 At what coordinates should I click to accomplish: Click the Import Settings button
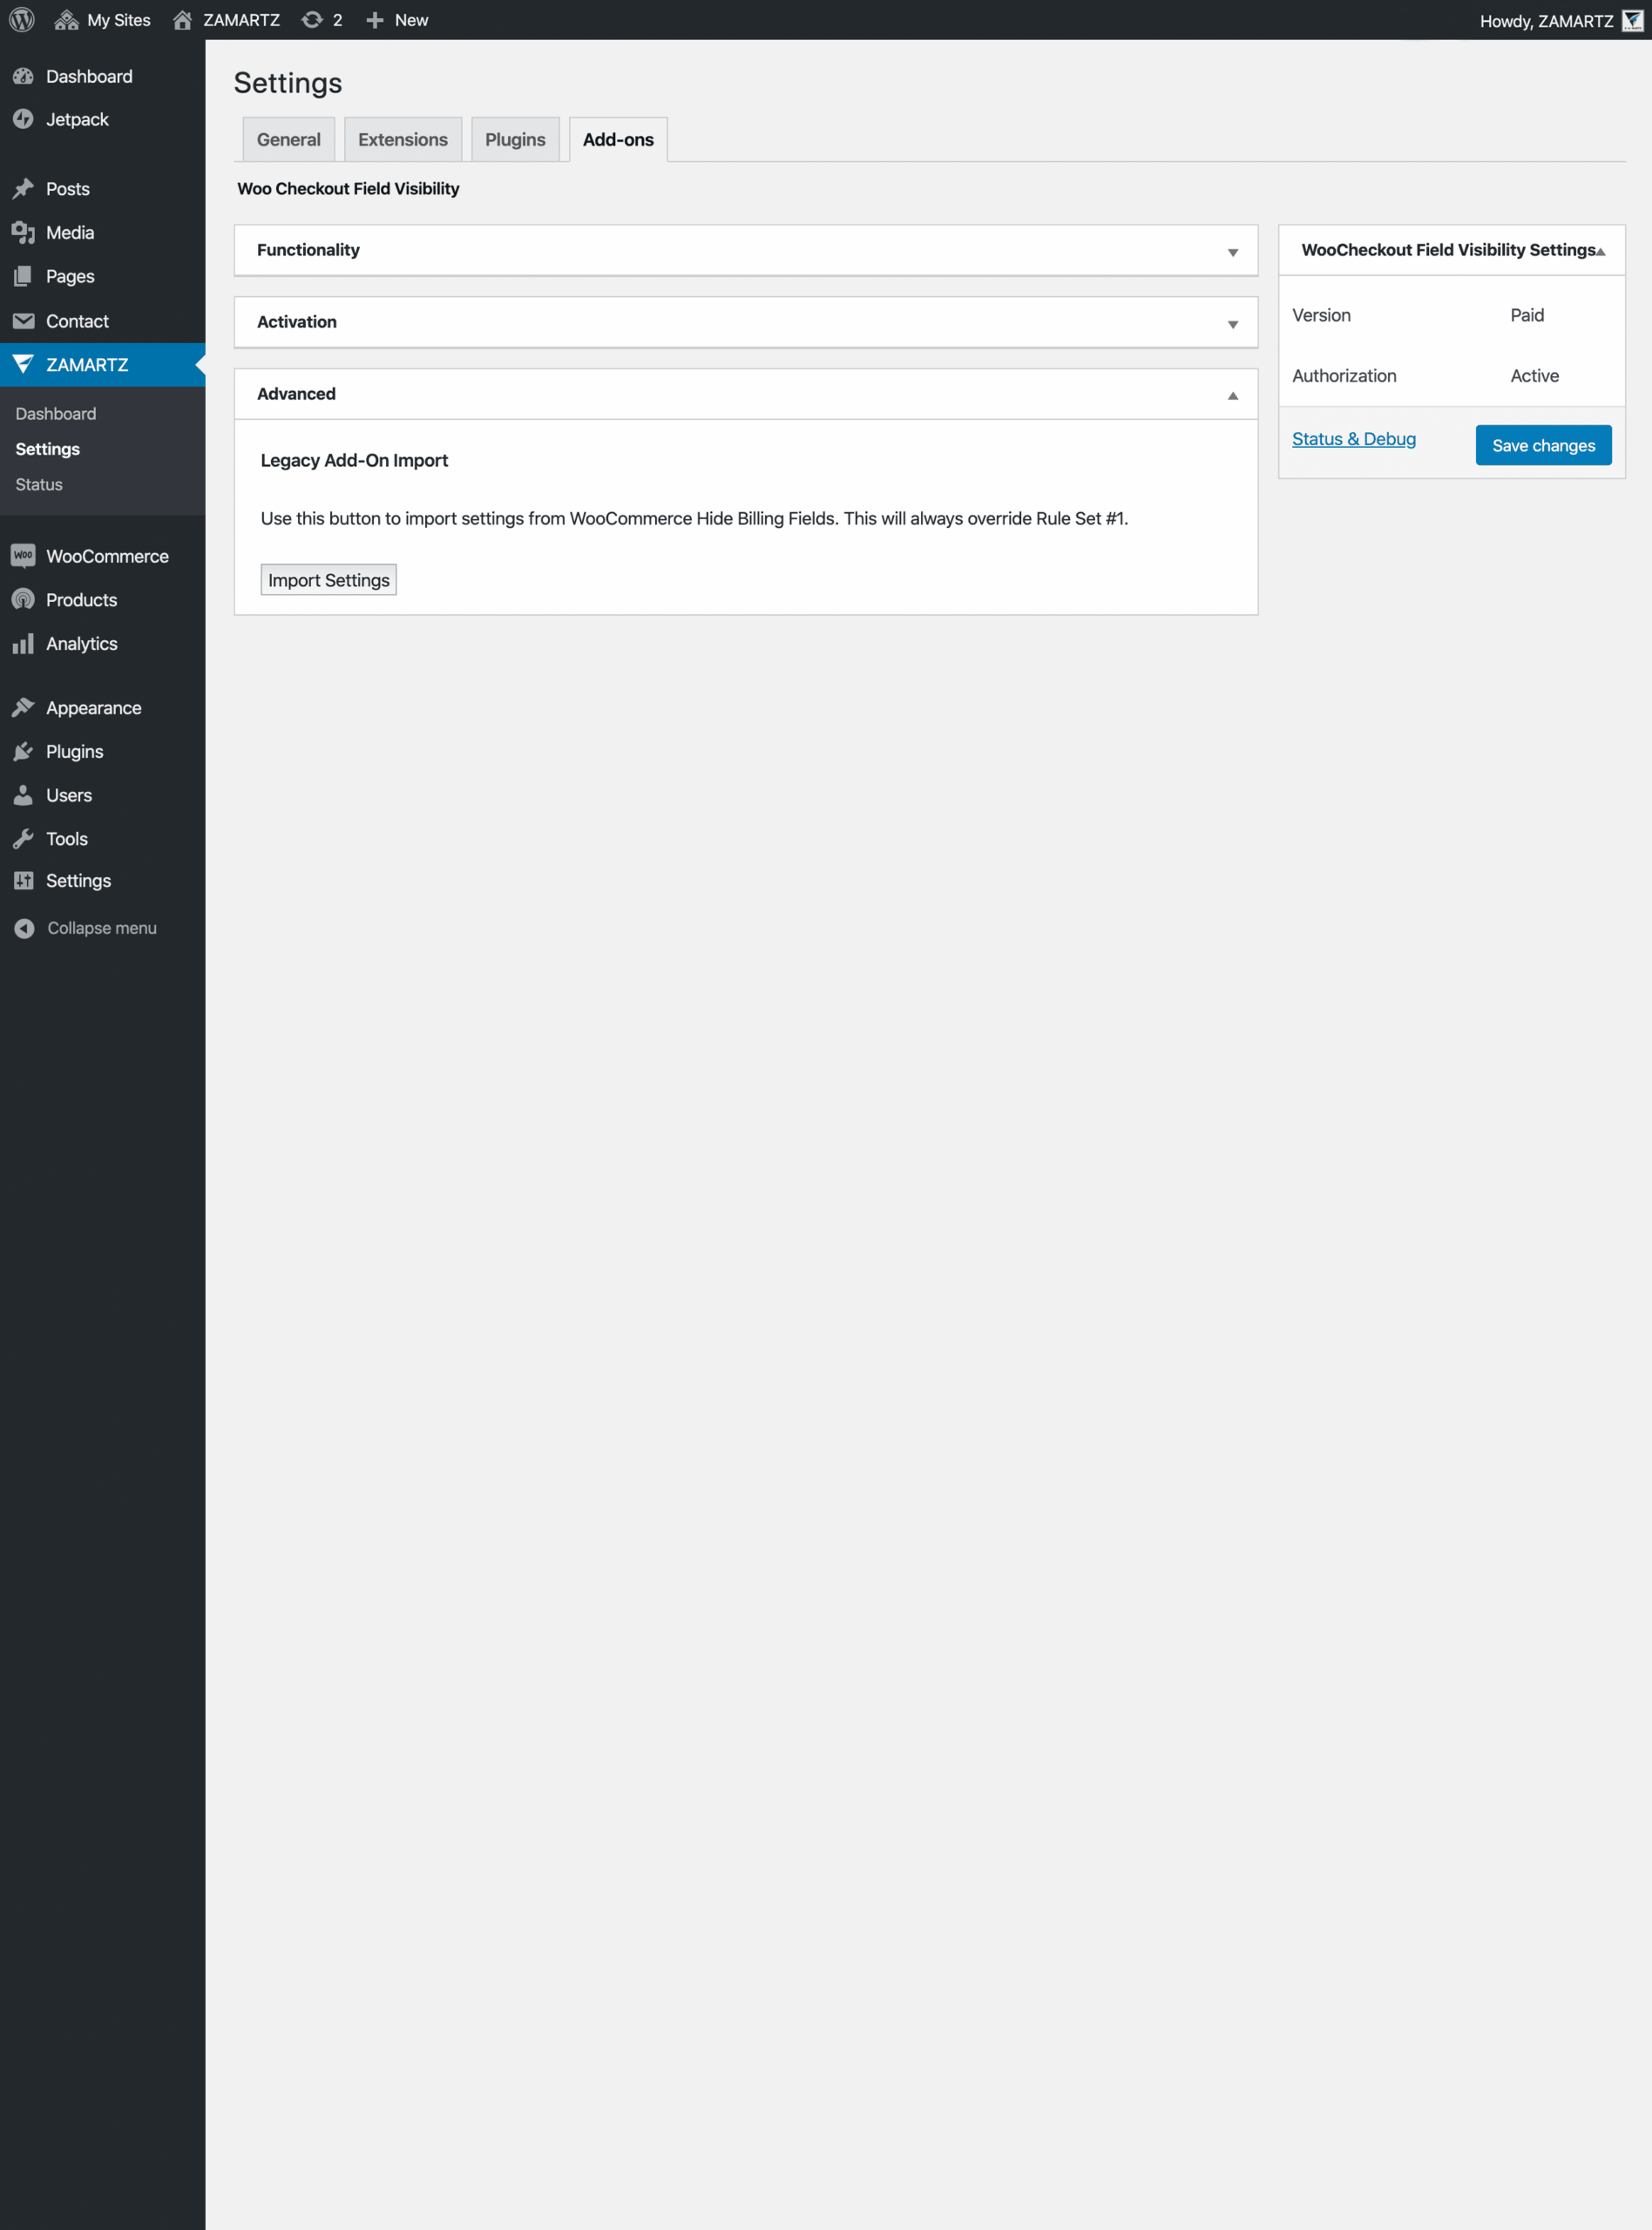pos(328,578)
